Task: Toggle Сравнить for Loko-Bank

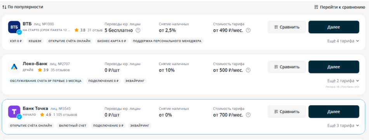Action: point(287,67)
